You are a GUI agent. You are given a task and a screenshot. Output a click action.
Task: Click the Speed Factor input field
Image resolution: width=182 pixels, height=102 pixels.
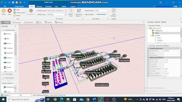(101, 11)
